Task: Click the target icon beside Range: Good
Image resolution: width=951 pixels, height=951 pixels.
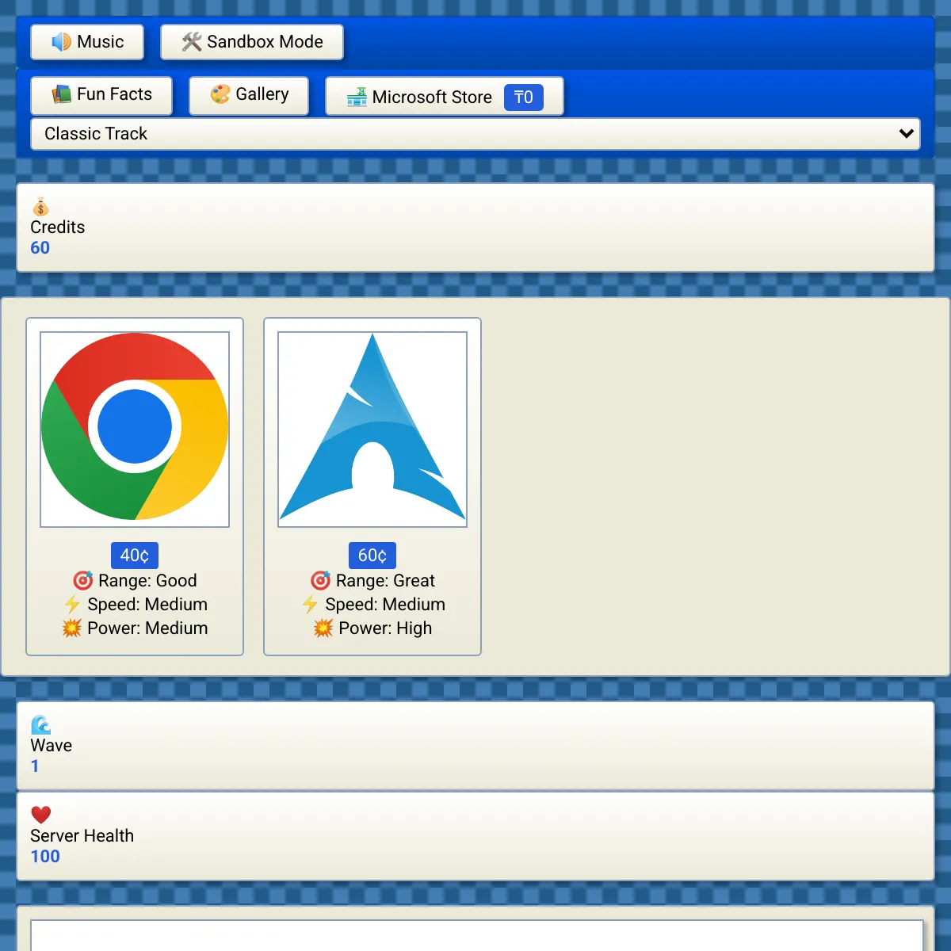Action: coord(82,581)
